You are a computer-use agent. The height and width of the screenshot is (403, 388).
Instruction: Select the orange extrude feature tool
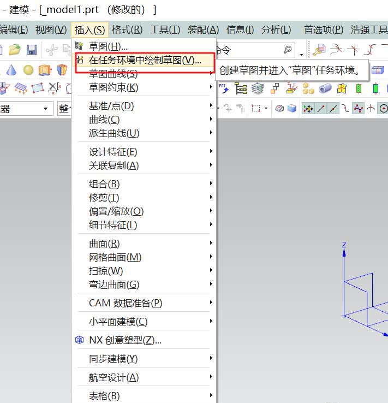pyautogui.click(x=45, y=70)
